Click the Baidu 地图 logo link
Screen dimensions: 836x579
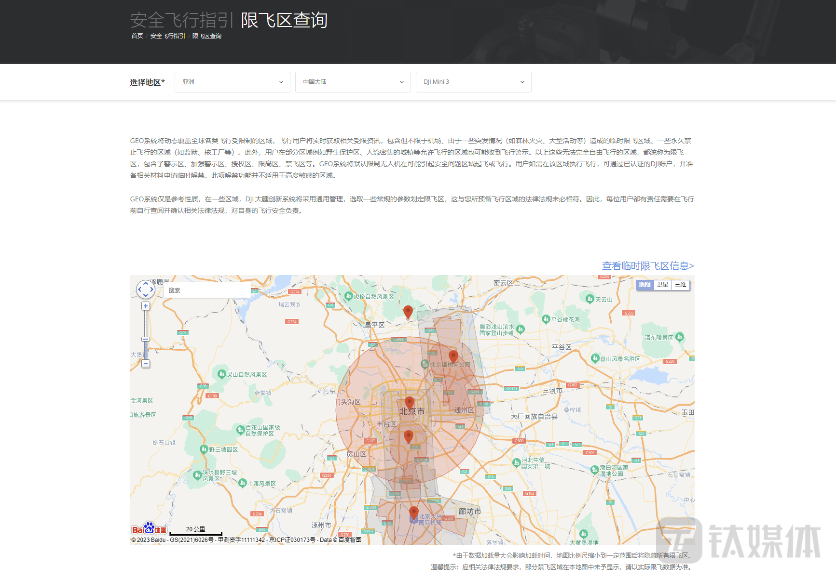tap(149, 529)
